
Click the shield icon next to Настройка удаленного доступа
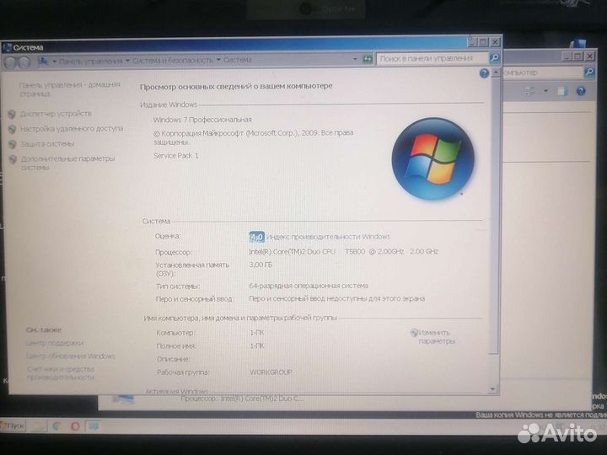[12, 129]
